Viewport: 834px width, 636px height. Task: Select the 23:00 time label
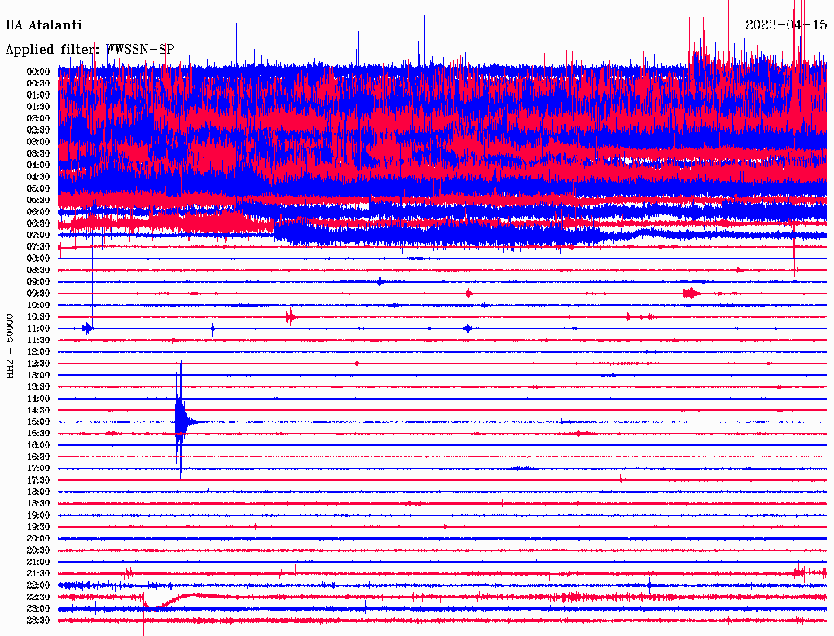click(x=38, y=609)
